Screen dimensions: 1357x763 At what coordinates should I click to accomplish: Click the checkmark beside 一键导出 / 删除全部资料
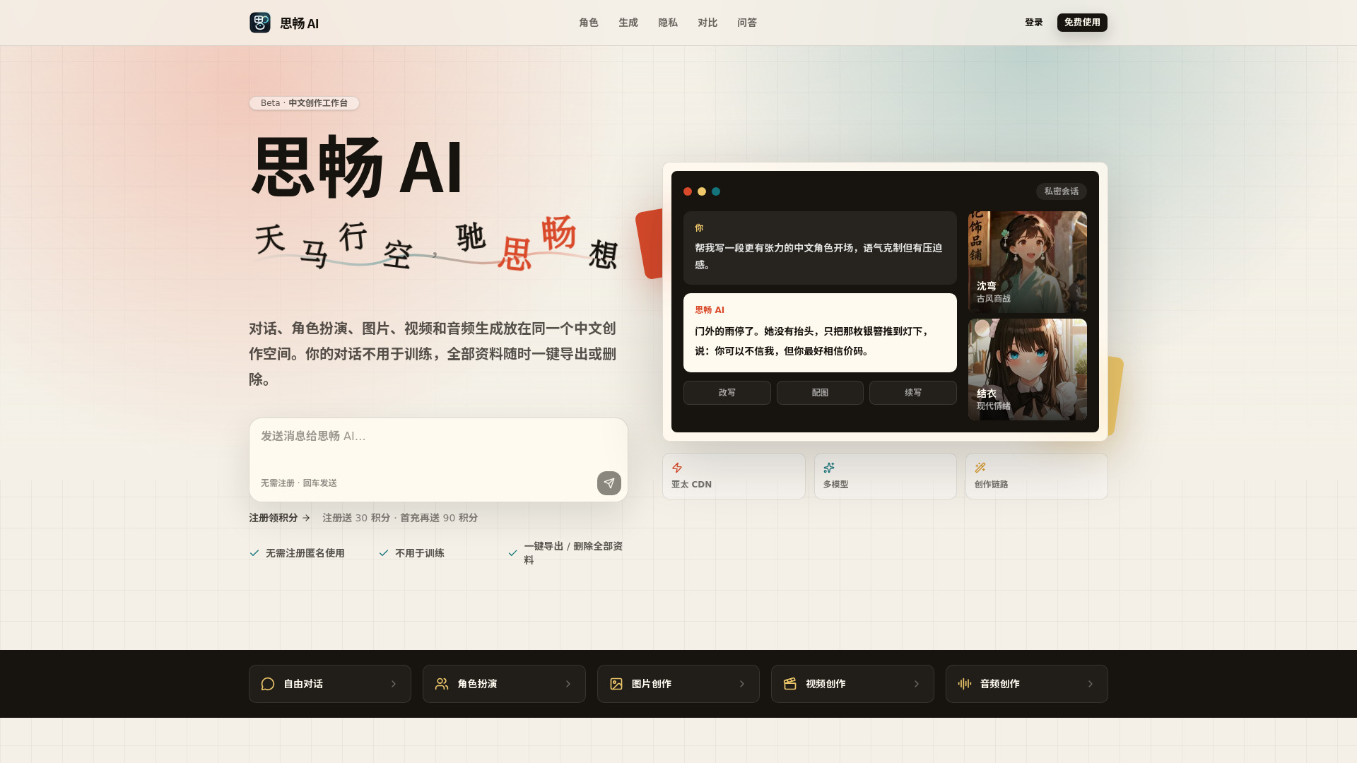click(x=513, y=553)
